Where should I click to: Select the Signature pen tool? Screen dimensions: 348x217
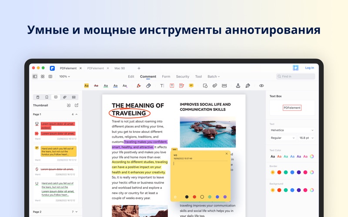248,86
